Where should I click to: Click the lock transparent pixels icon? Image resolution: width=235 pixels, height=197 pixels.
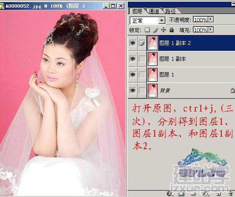pyautogui.click(x=147, y=30)
